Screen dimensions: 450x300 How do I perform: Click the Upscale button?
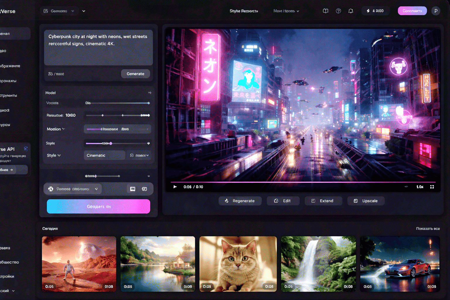click(x=366, y=201)
